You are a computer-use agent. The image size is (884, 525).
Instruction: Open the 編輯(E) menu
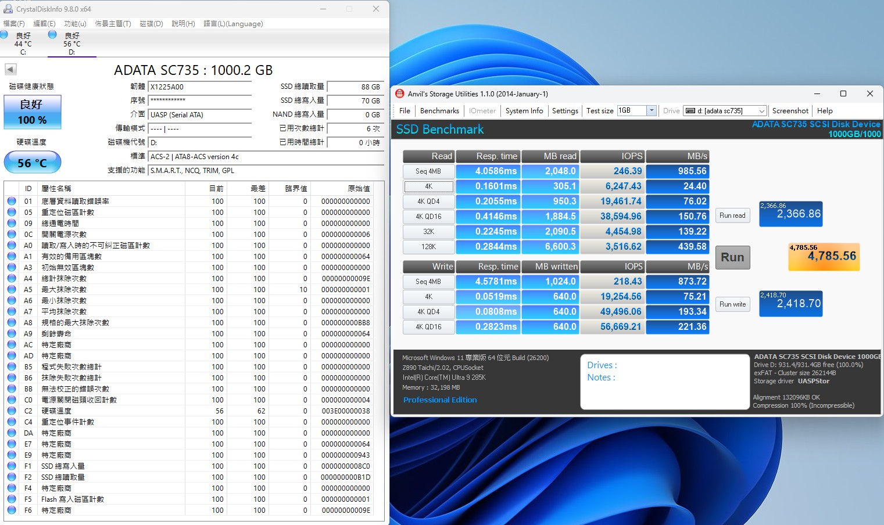coord(44,24)
